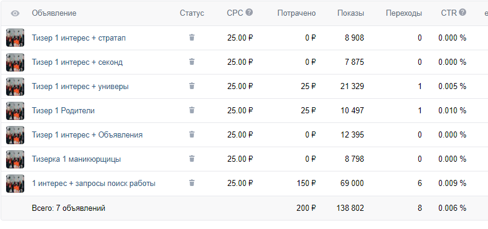Open ad Тизер 1 интерес + стратап
Viewport: 488px width, 229px height.
pyautogui.click(x=79, y=38)
